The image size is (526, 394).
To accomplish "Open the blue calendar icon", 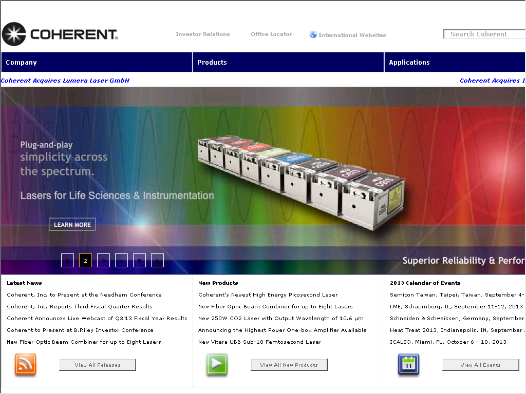I will click(x=408, y=364).
